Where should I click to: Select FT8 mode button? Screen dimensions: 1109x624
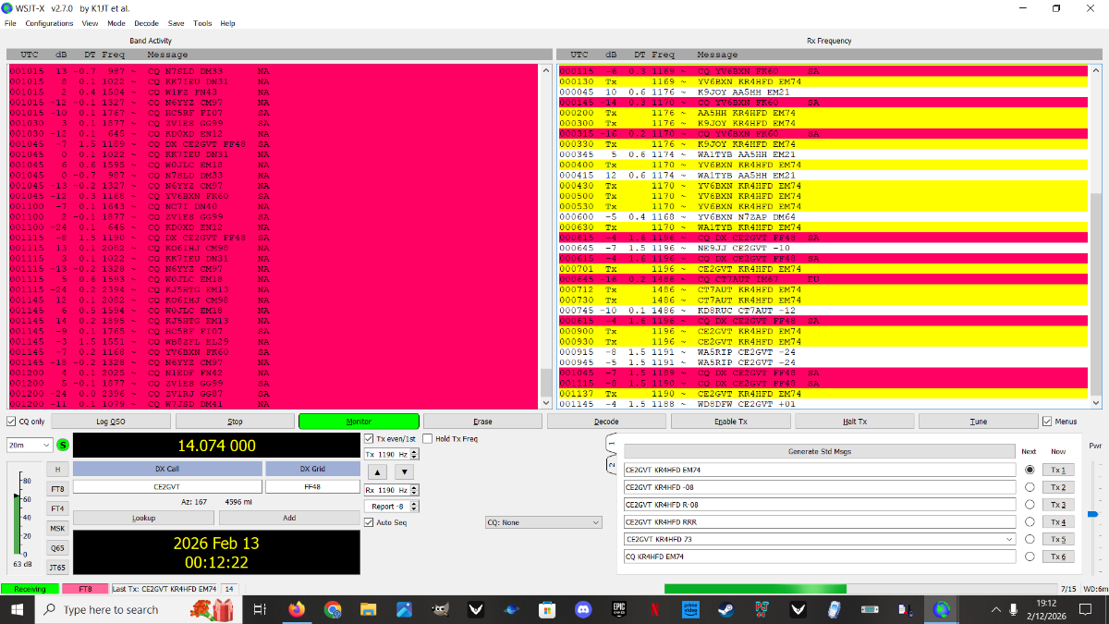(x=57, y=488)
